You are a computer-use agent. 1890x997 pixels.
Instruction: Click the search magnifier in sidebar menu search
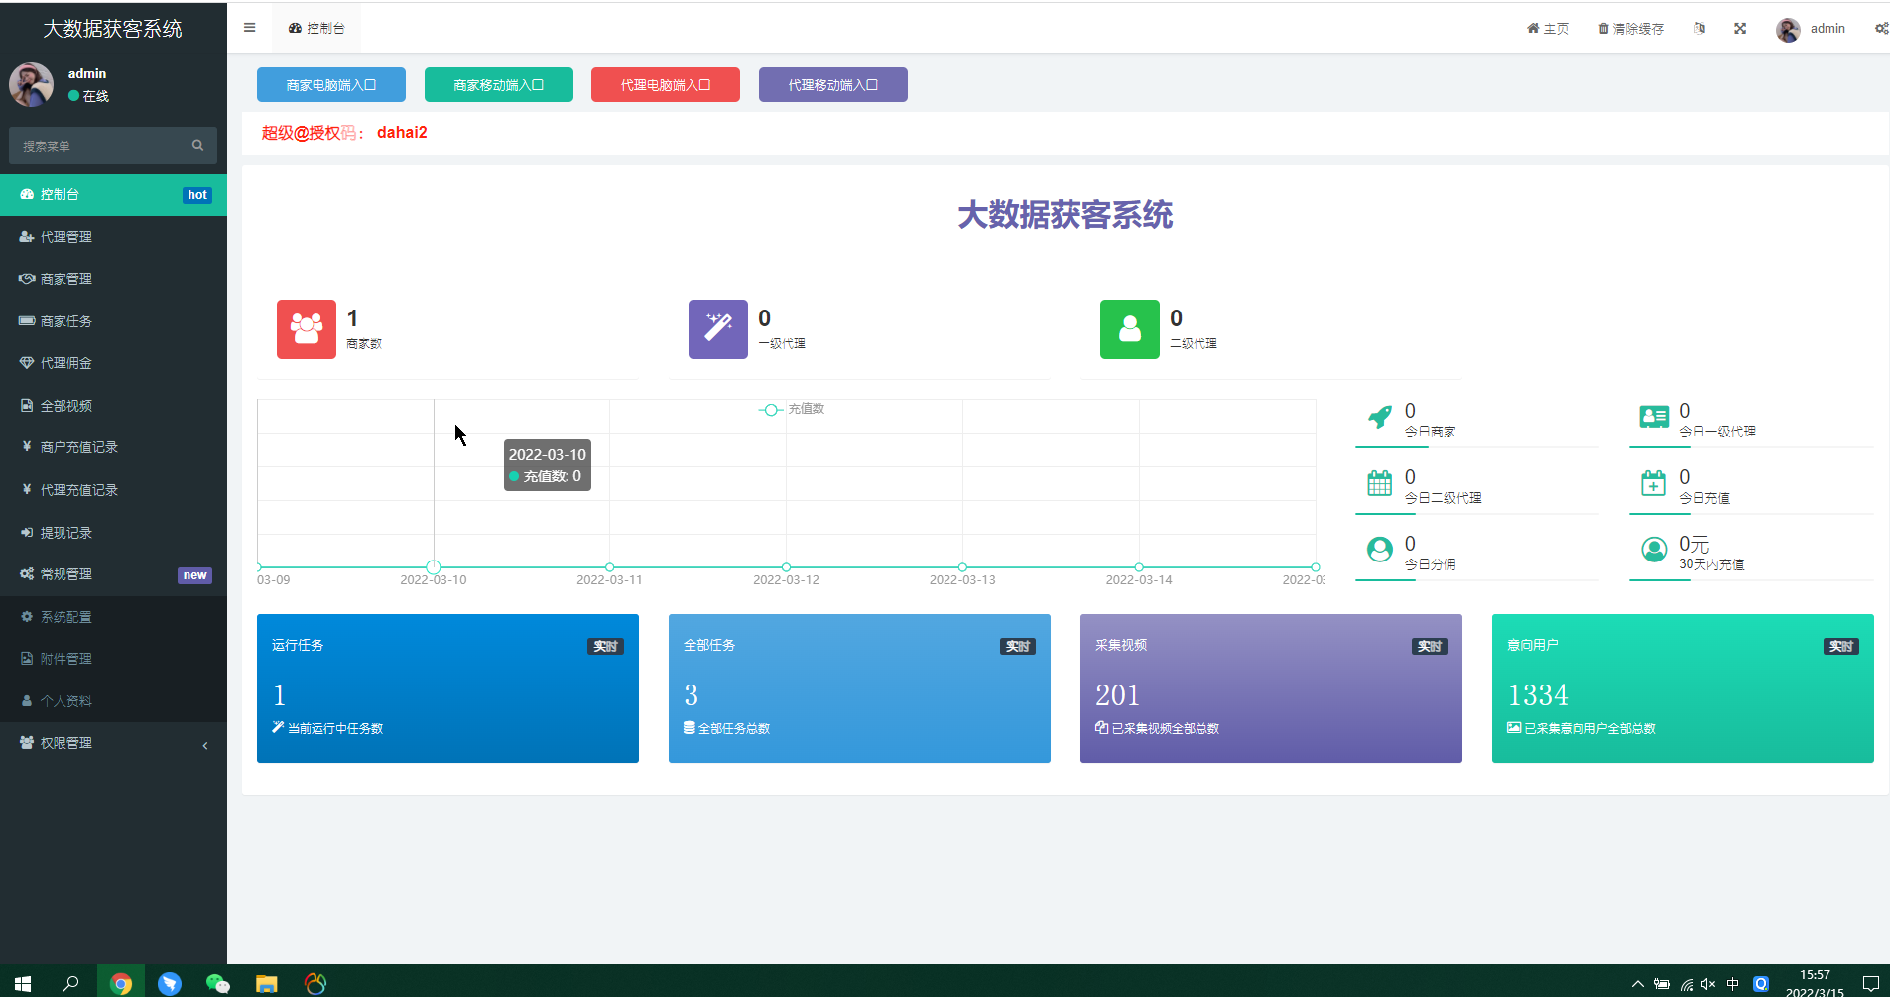pyautogui.click(x=197, y=146)
